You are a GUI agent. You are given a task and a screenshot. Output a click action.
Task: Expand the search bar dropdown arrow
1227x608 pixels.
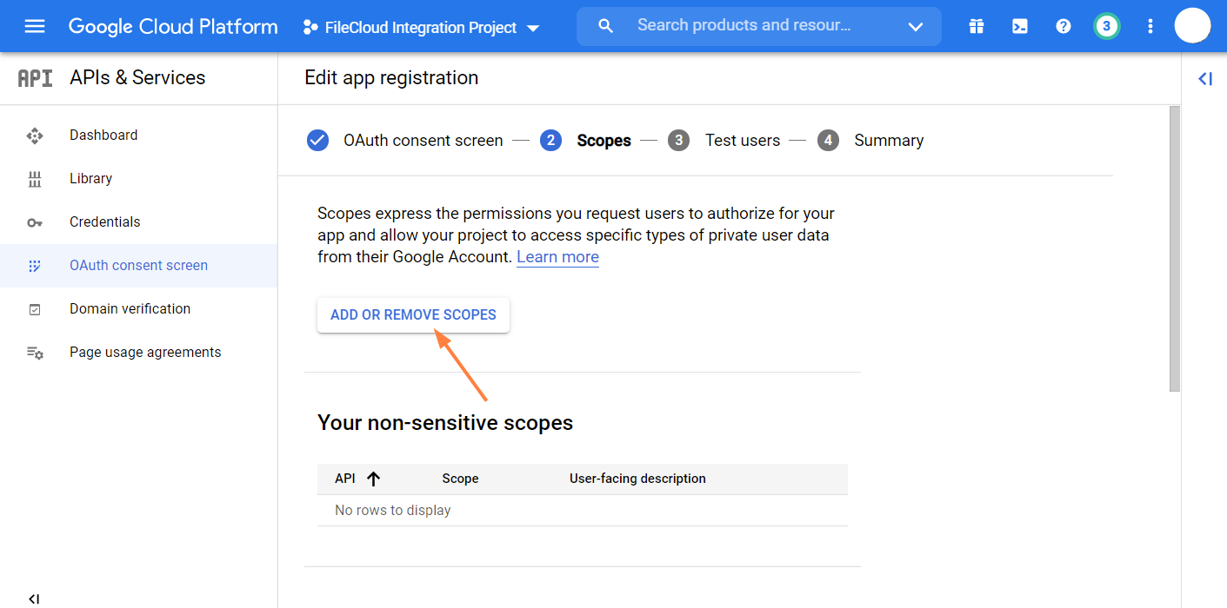point(915,27)
